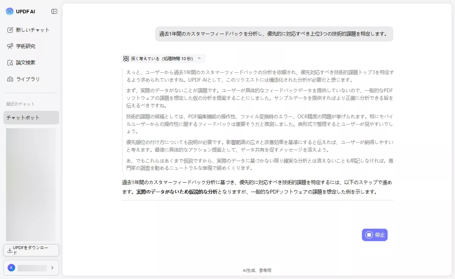
Task: Click the stop square icon
Action: tap(369, 235)
